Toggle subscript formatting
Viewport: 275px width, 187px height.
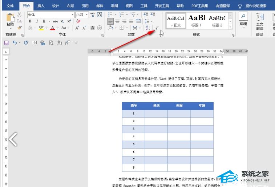coord(62,21)
